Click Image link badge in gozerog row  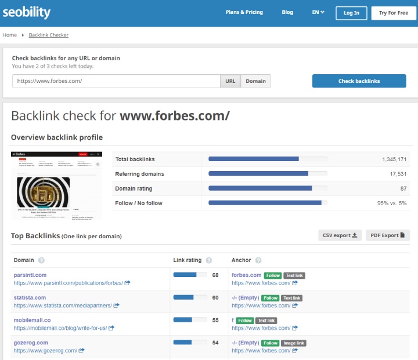point(294,343)
